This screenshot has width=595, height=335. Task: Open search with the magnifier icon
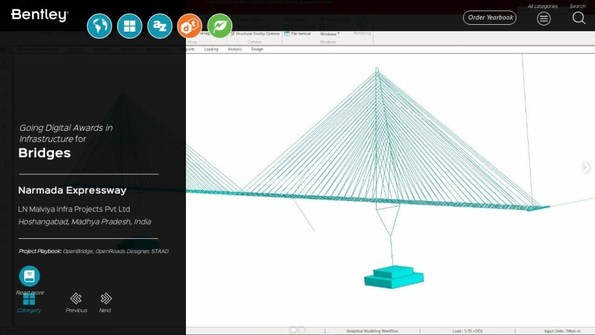(579, 17)
